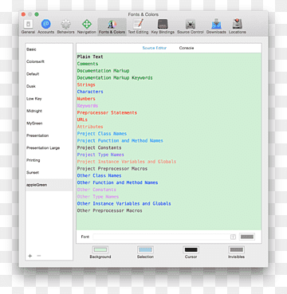Remove selected theme with minus button
Viewport: 287px width, 294px height.
[39, 256]
